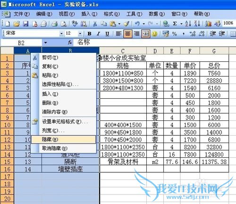Click Decrease Decimal icon
Image resolution: width=236 pixels, height=204 pixels.
point(202,34)
